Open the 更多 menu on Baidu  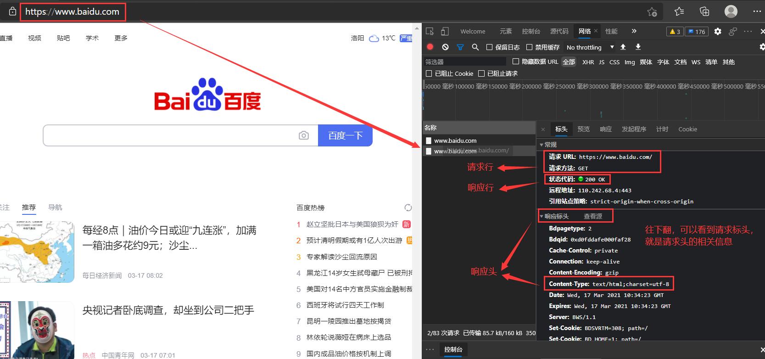tap(121, 38)
